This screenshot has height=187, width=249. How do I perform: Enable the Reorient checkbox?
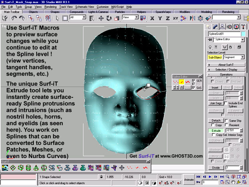(226, 125)
